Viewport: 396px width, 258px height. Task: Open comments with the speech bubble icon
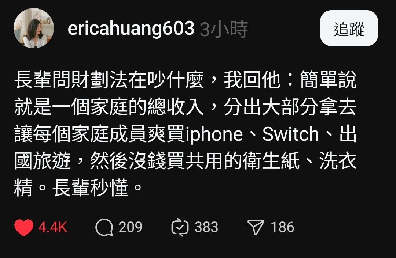pos(104,227)
